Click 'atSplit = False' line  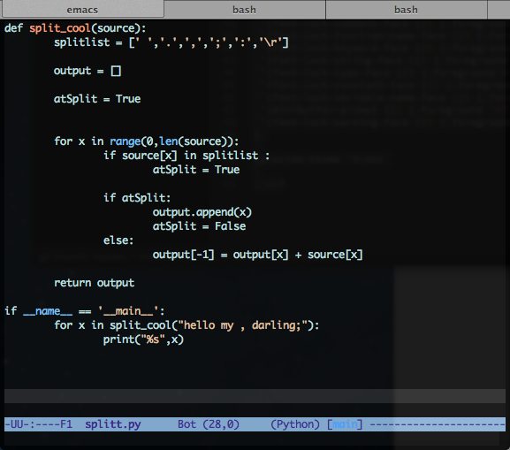(199, 226)
